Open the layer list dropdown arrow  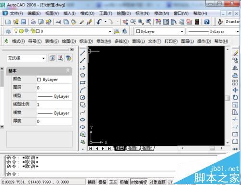coord(110,31)
